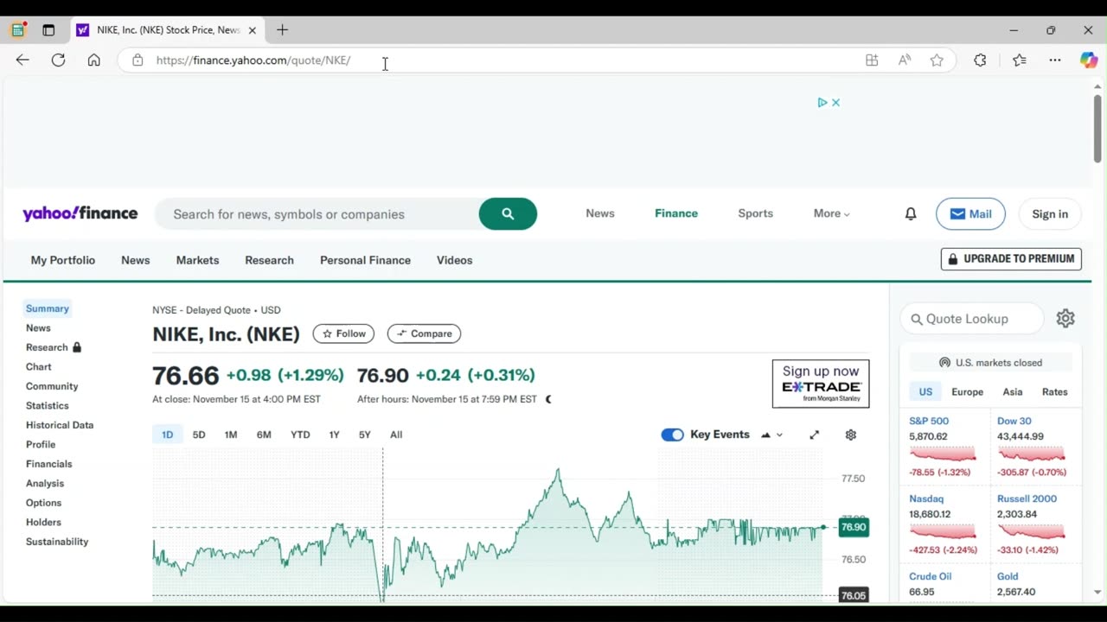Open the Russell 2000 index link
Screen dimensions: 1107x622
[x=1027, y=499]
